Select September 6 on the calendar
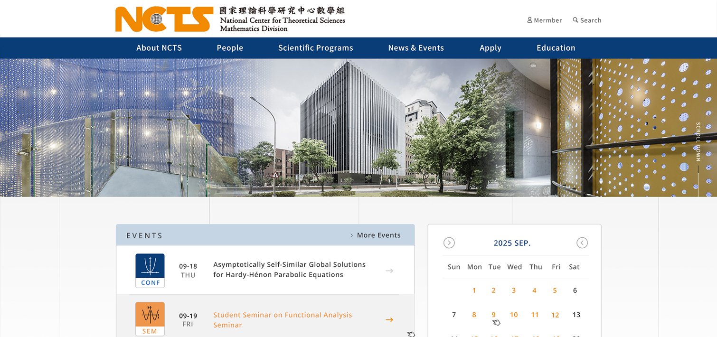Viewport: 717px width, 337px height. coord(575,290)
